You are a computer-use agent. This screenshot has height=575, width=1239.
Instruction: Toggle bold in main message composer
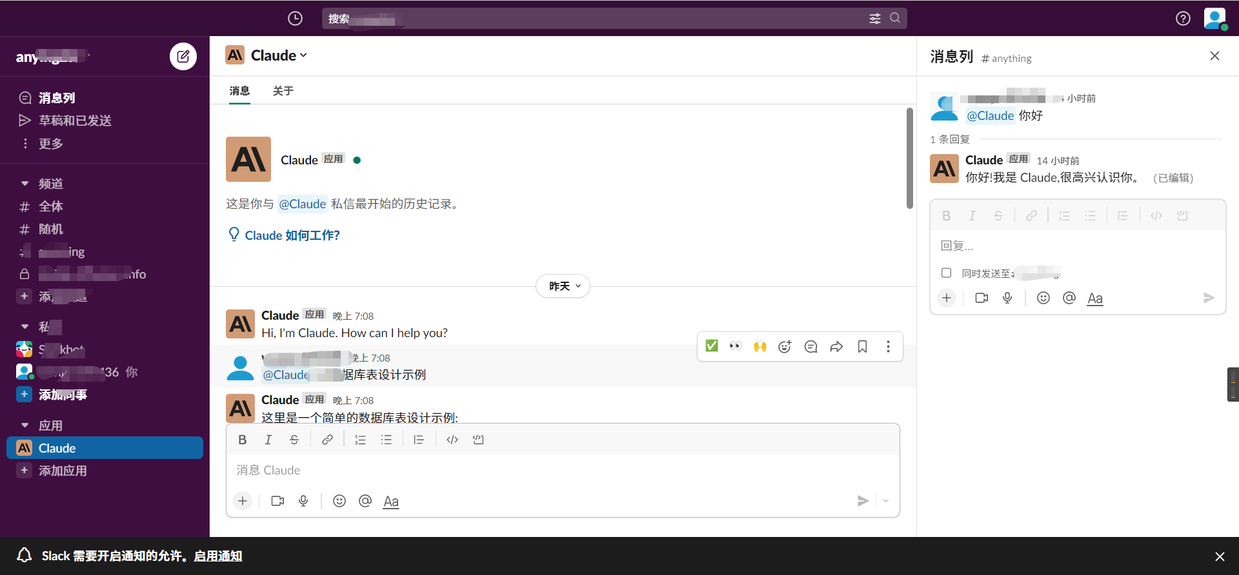243,440
